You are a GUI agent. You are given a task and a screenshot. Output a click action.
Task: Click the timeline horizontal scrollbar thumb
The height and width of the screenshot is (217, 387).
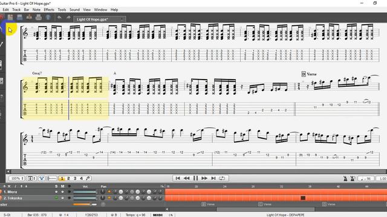coord(265,209)
